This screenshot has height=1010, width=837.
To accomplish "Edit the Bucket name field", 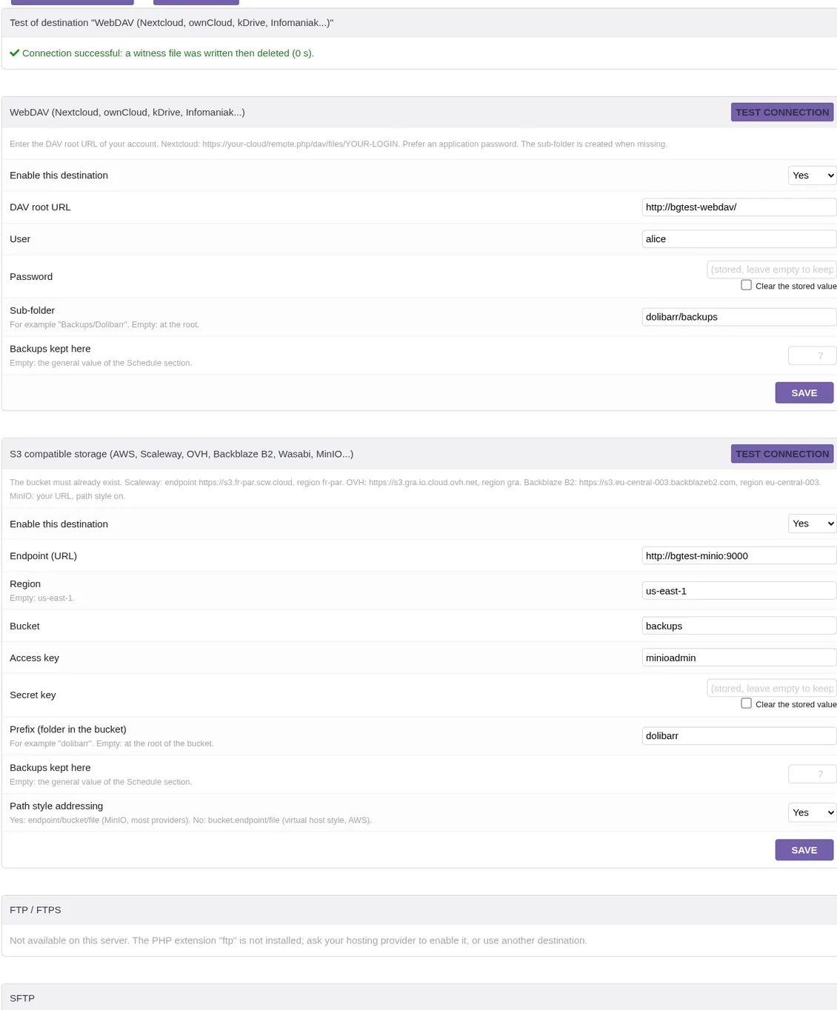I will click(739, 626).
